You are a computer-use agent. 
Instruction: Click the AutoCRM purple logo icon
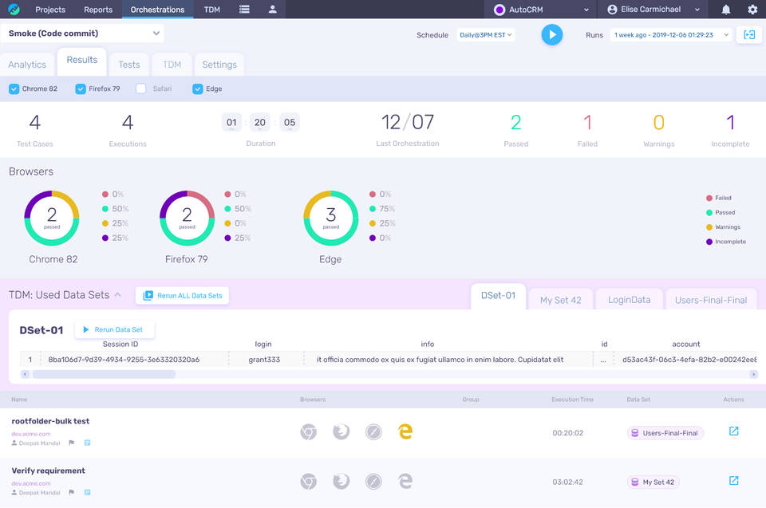pos(501,10)
